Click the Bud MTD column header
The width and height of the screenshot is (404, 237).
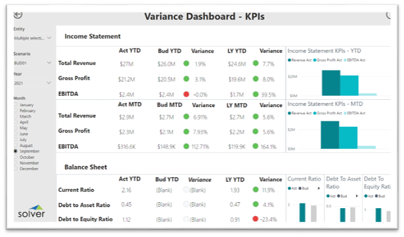tap(169, 105)
